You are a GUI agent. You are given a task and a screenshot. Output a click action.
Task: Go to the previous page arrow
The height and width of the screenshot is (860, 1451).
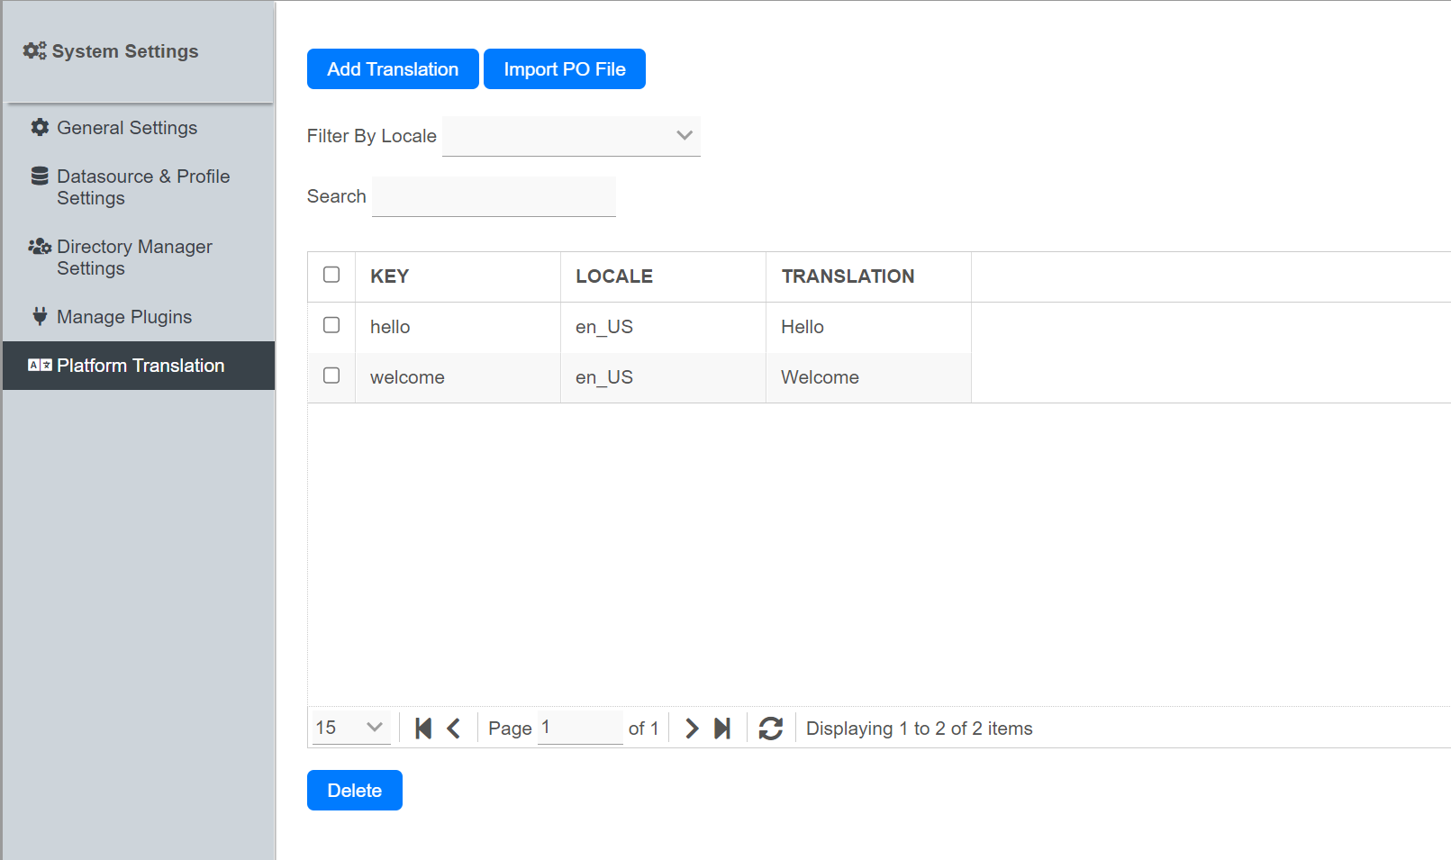click(x=454, y=729)
